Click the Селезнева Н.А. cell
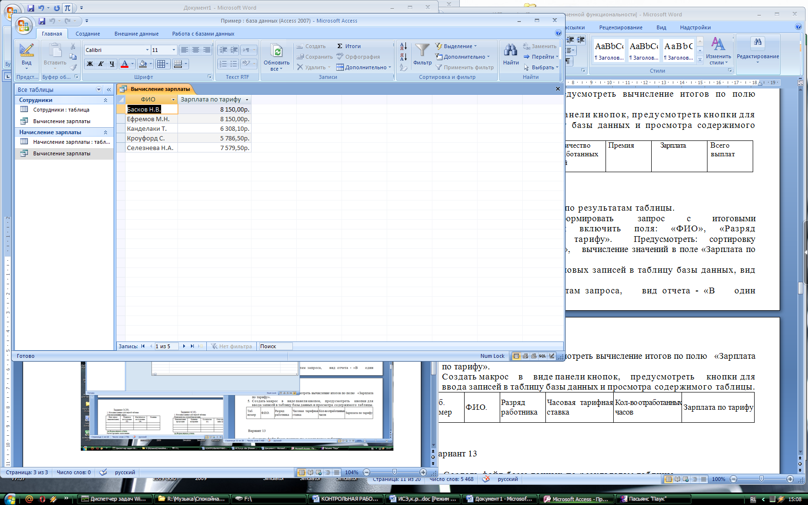This screenshot has width=808, height=505. click(x=151, y=148)
